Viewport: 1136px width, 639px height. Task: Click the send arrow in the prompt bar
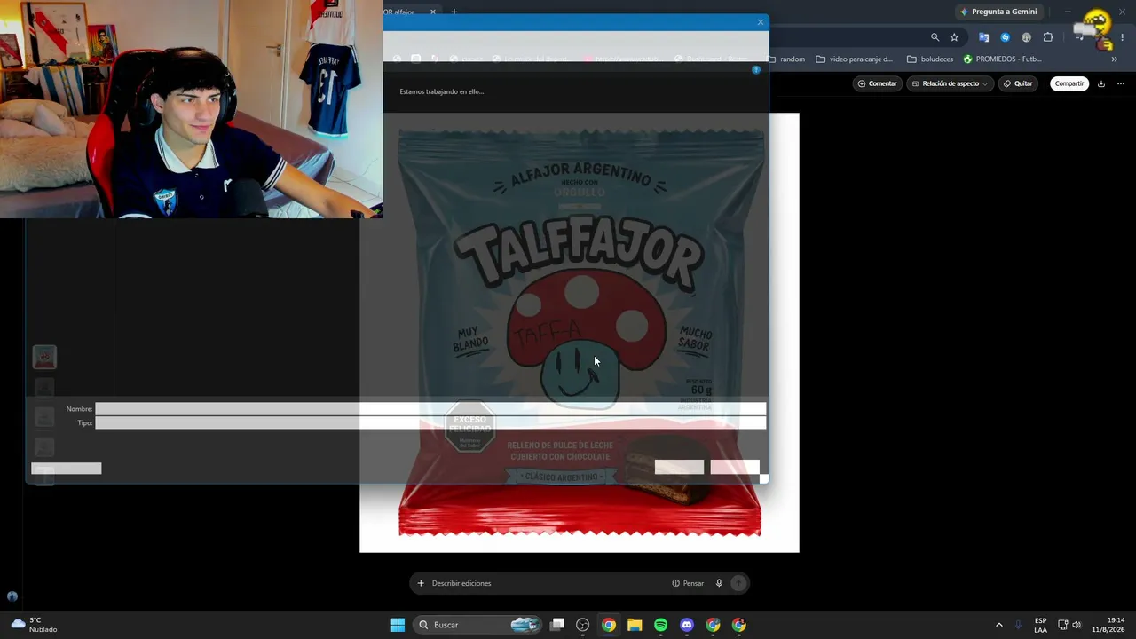(x=738, y=583)
